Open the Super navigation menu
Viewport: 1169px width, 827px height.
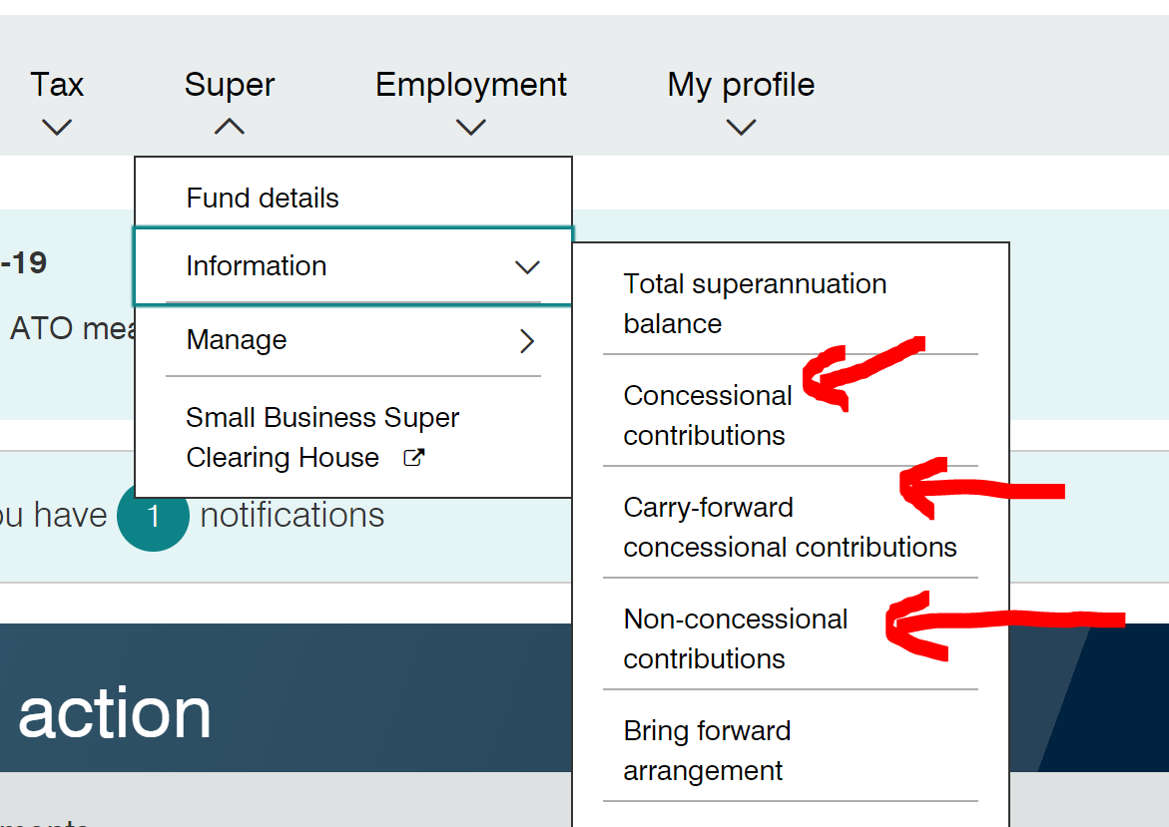229,84
